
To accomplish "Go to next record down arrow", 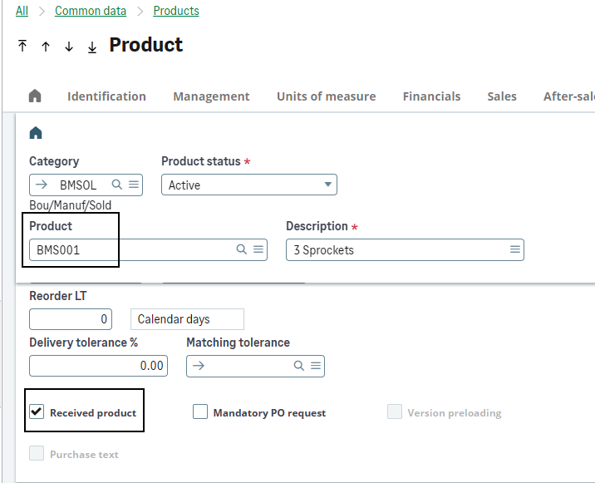I will [69, 47].
